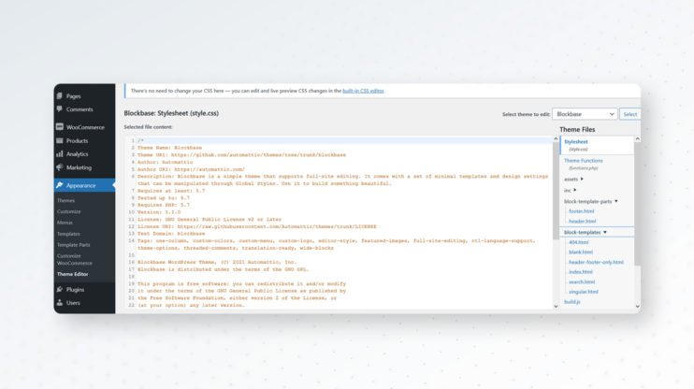Open footer.html file
This screenshot has width=694, height=389.
(581, 211)
